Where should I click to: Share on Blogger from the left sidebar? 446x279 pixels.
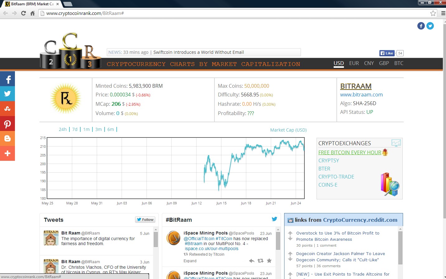(x=7, y=138)
